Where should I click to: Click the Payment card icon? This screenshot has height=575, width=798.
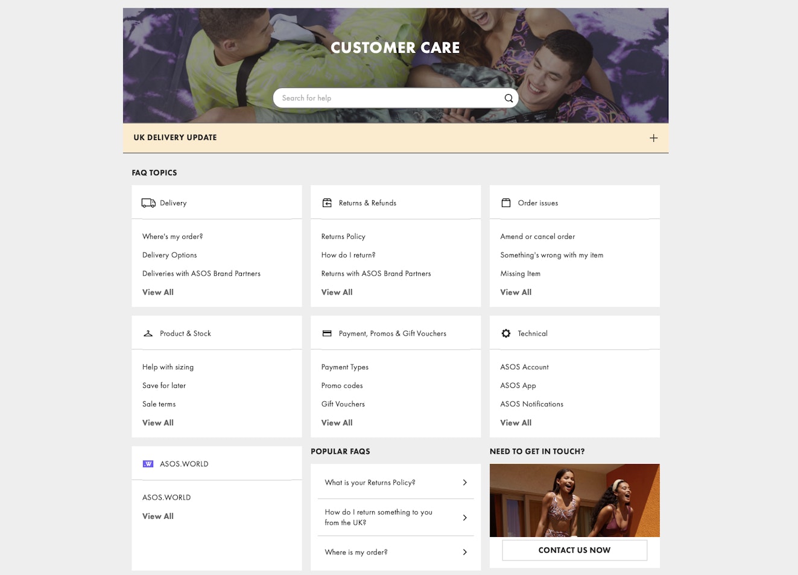pyautogui.click(x=327, y=334)
